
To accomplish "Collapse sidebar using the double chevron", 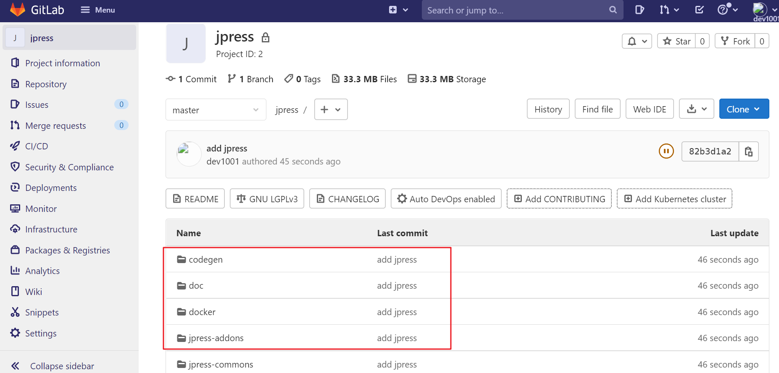I will point(15,366).
